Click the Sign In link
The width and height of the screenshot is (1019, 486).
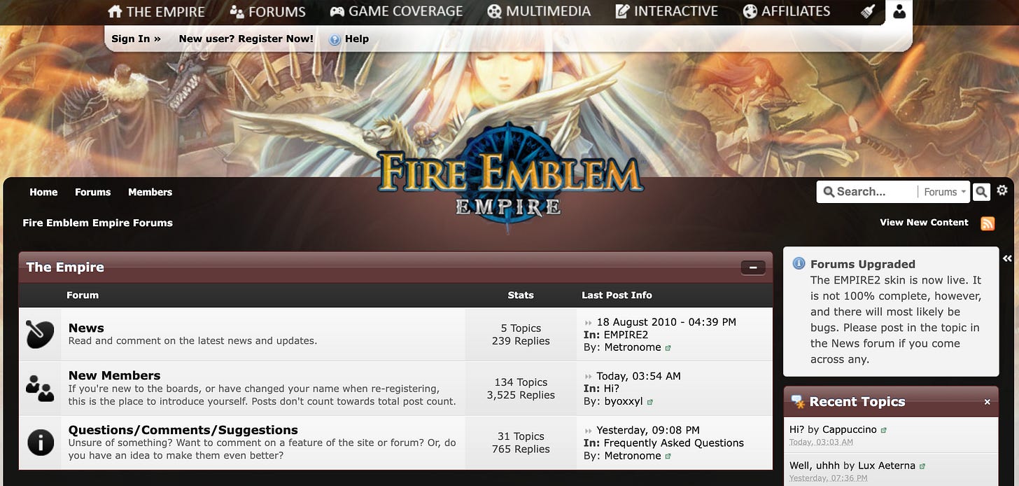(x=136, y=39)
